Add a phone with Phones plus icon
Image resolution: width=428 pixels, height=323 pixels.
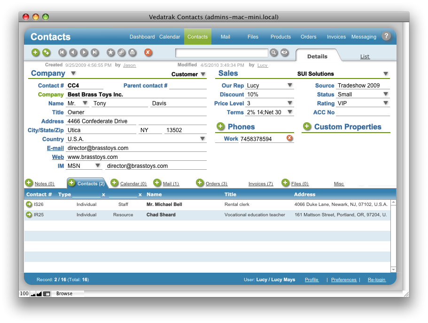[220, 126]
